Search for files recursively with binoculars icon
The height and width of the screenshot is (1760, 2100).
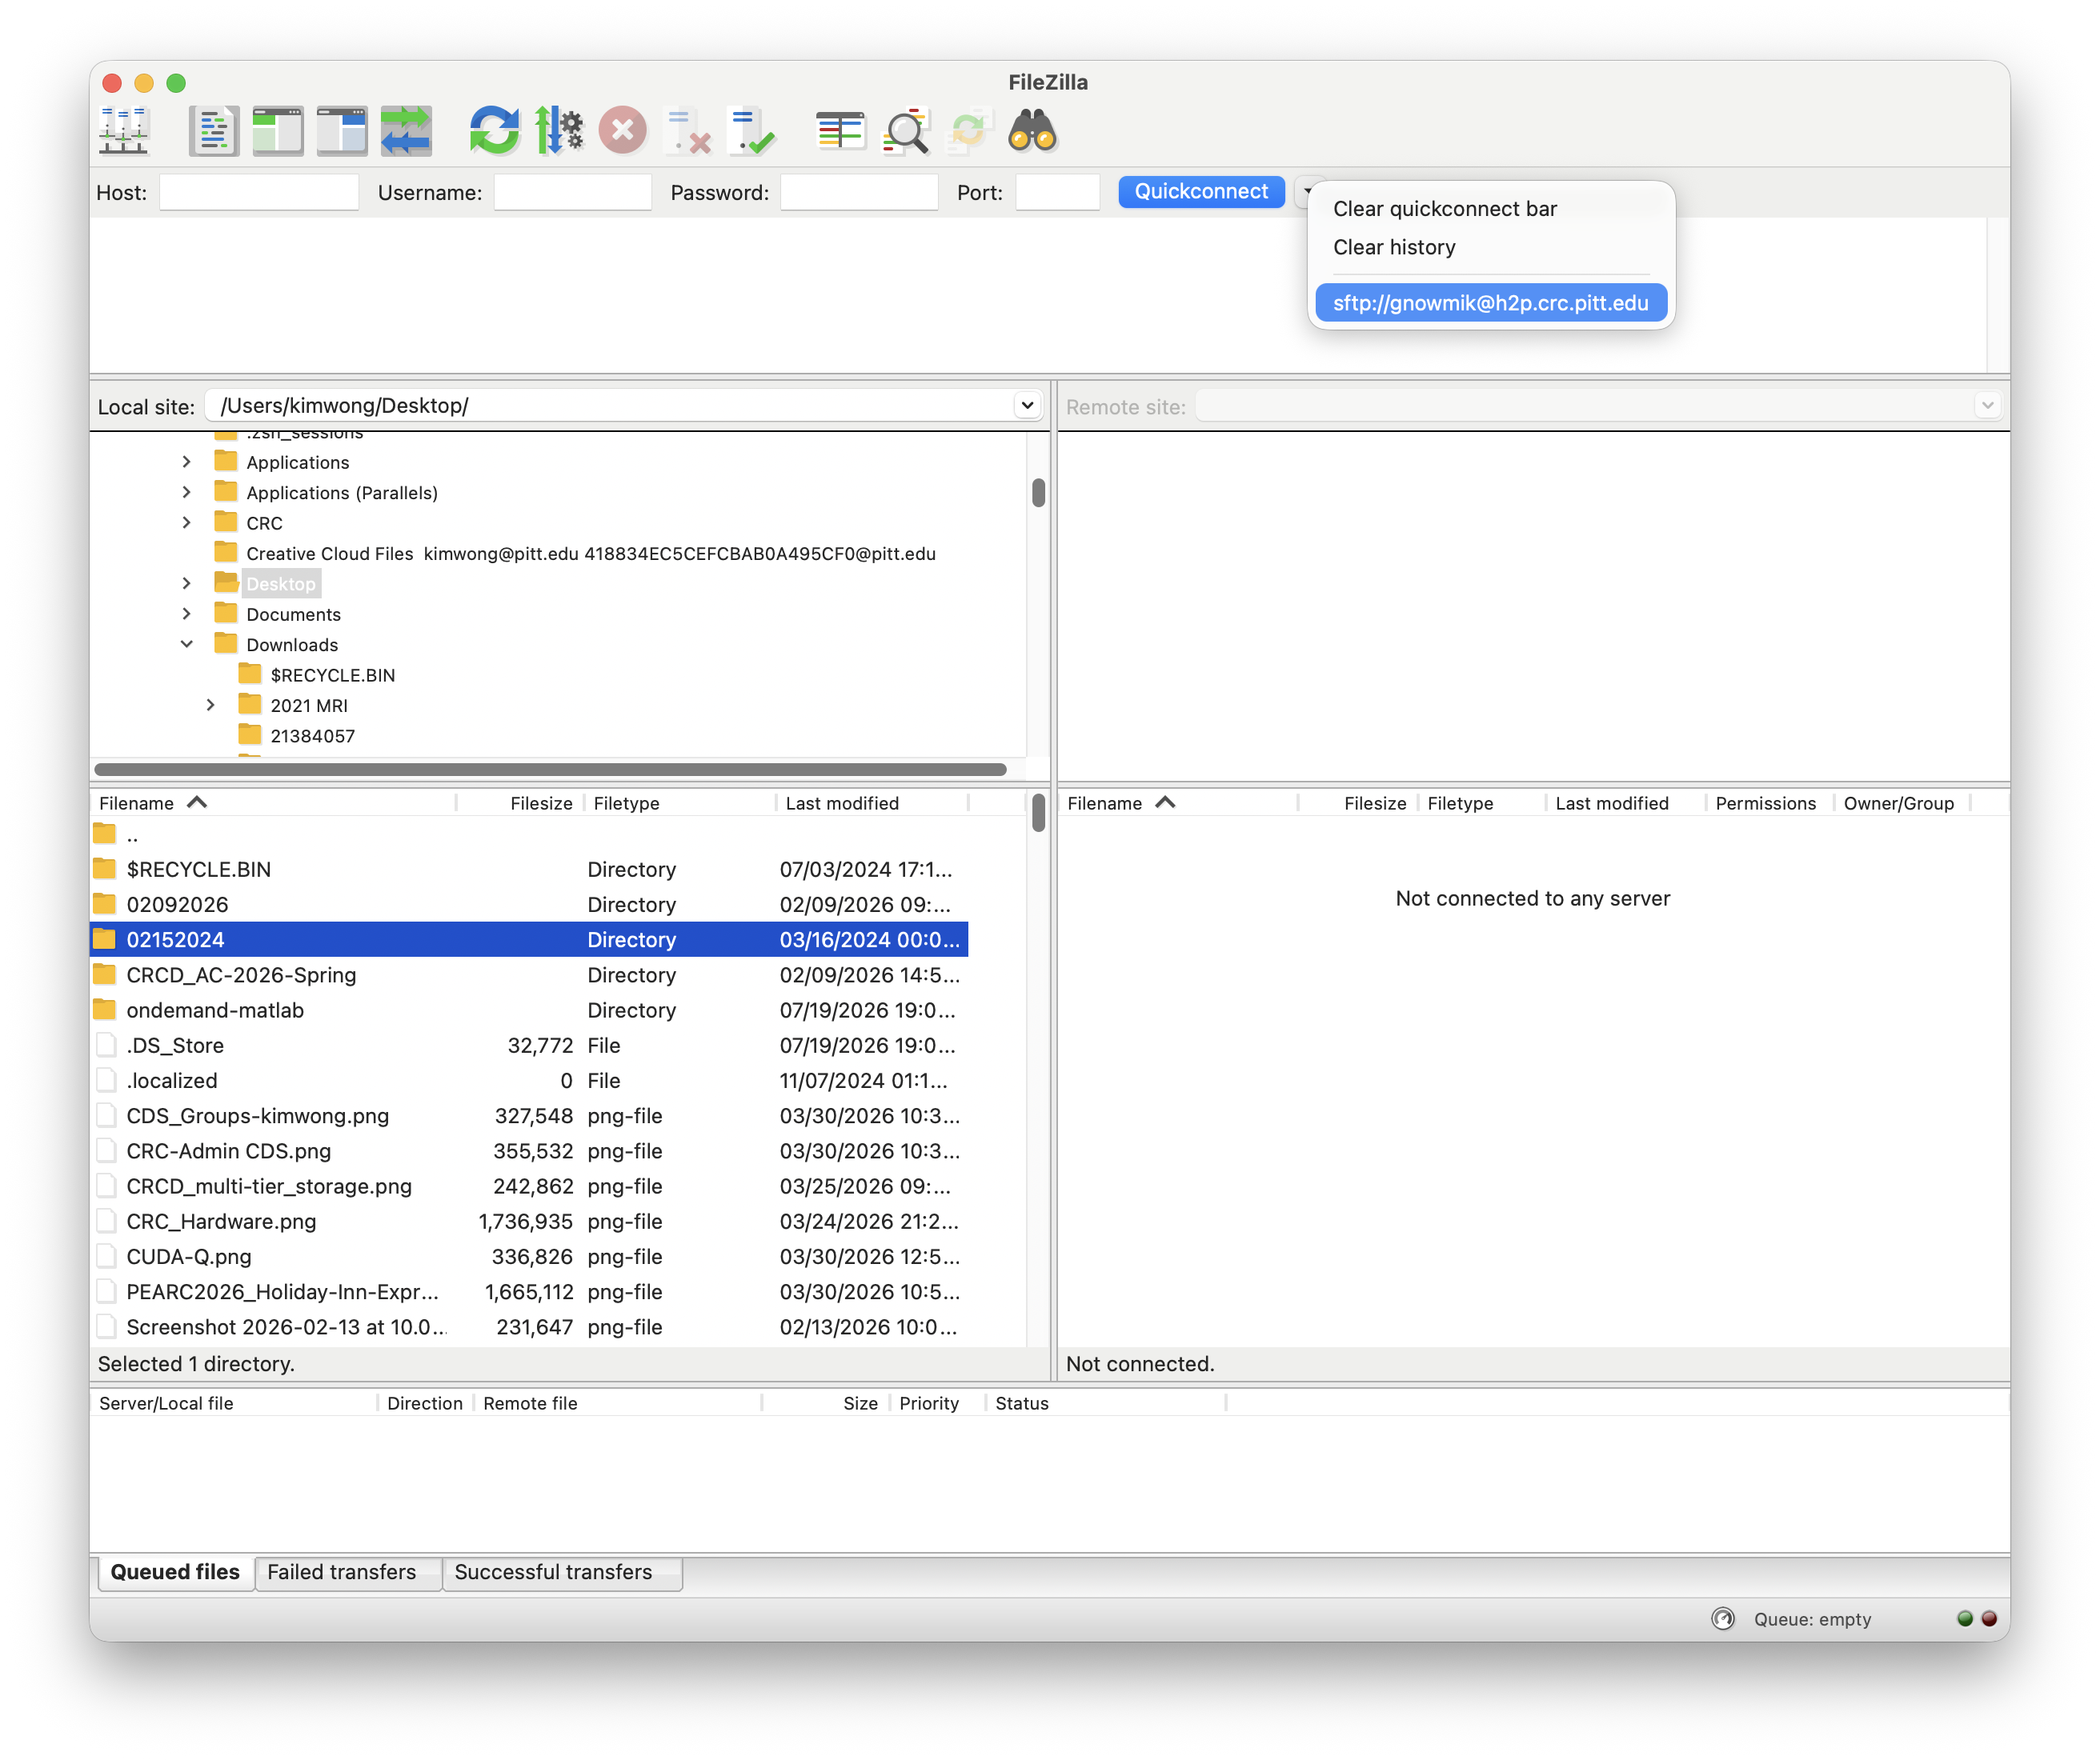1033,131
